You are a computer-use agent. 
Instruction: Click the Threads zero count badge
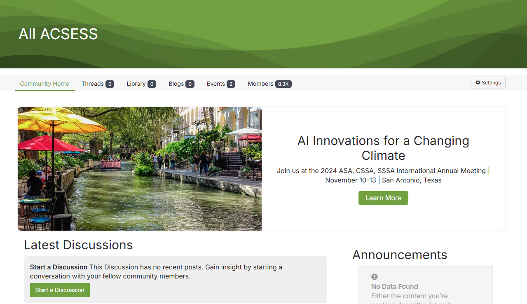point(110,84)
